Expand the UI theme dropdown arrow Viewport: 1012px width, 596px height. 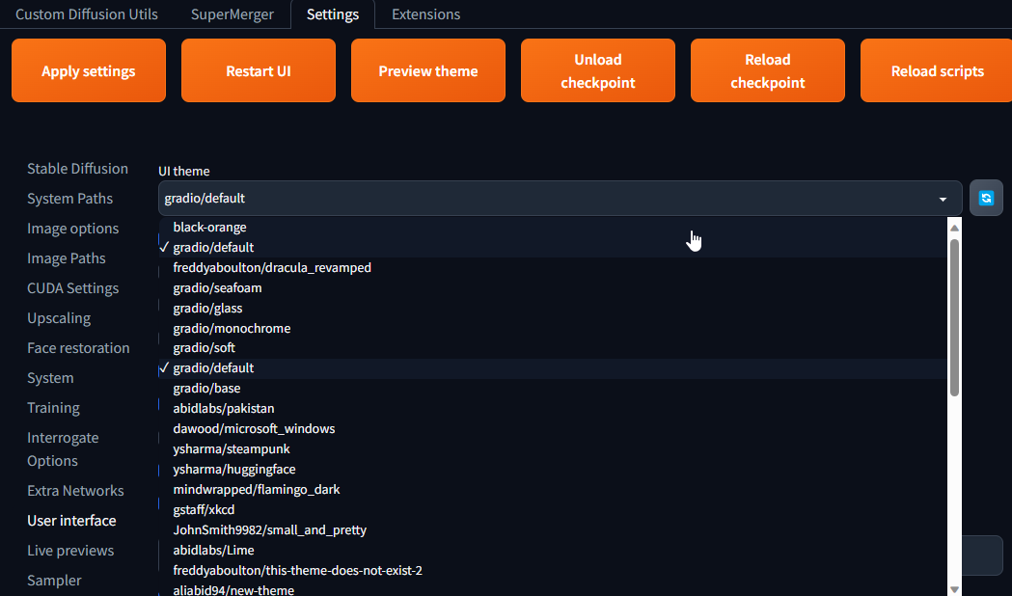tap(943, 200)
